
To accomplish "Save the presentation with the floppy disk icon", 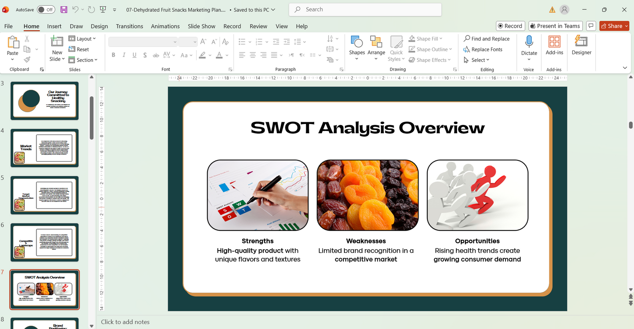I will click(64, 9).
